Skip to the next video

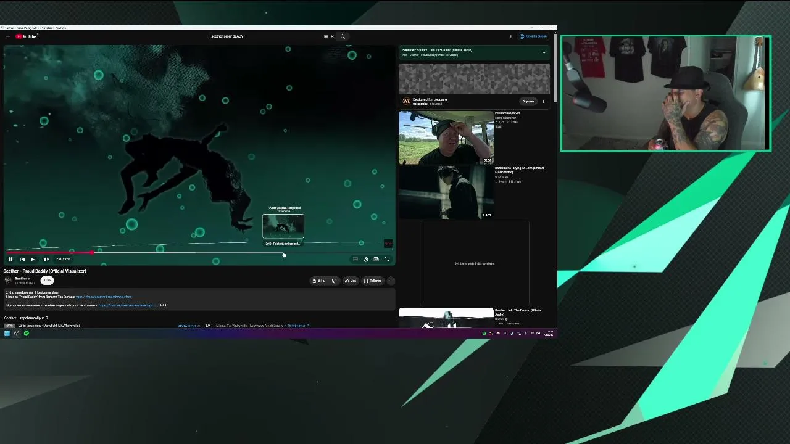coord(33,259)
